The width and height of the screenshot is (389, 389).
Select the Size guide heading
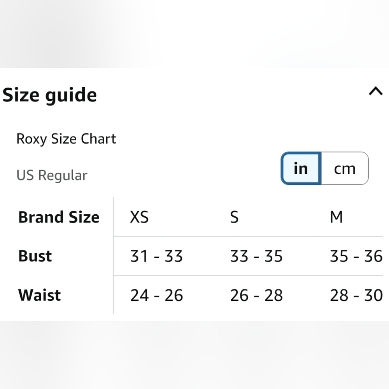point(49,95)
